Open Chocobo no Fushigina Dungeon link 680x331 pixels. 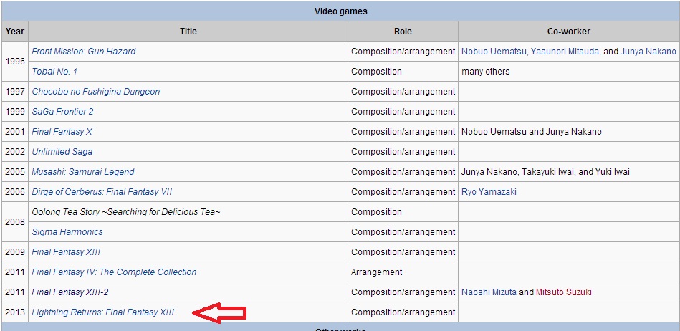point(96,92)
